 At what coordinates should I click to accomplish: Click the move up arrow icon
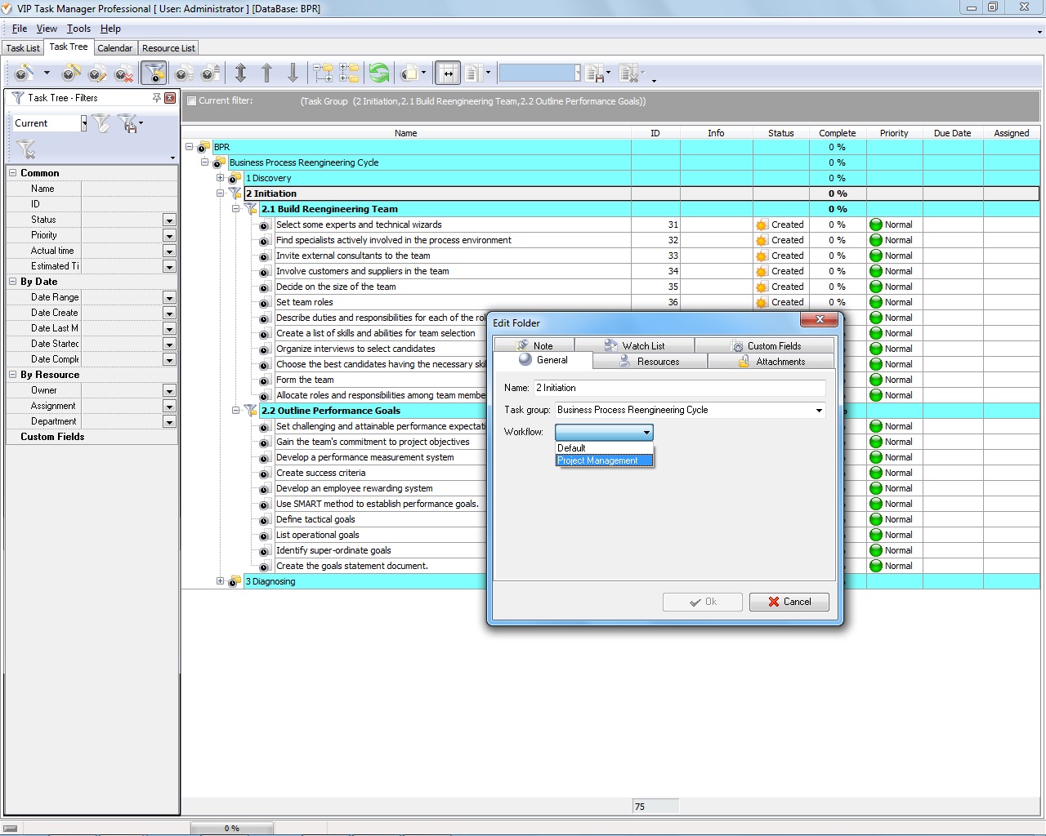tap(266, 73)
